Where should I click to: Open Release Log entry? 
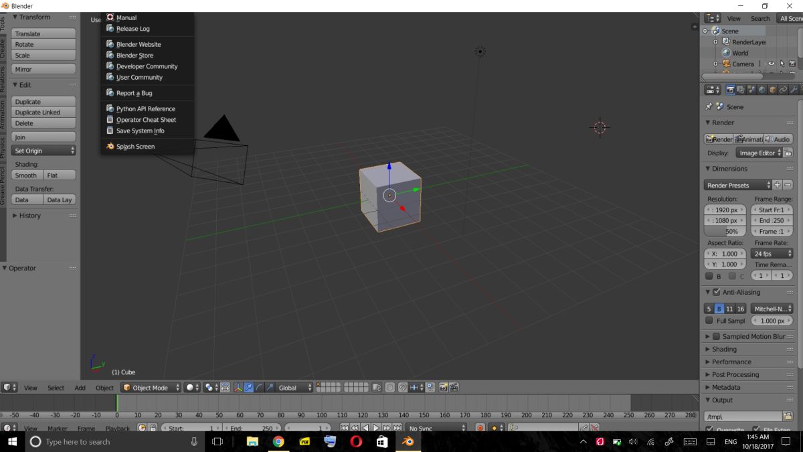click(147, 29)
